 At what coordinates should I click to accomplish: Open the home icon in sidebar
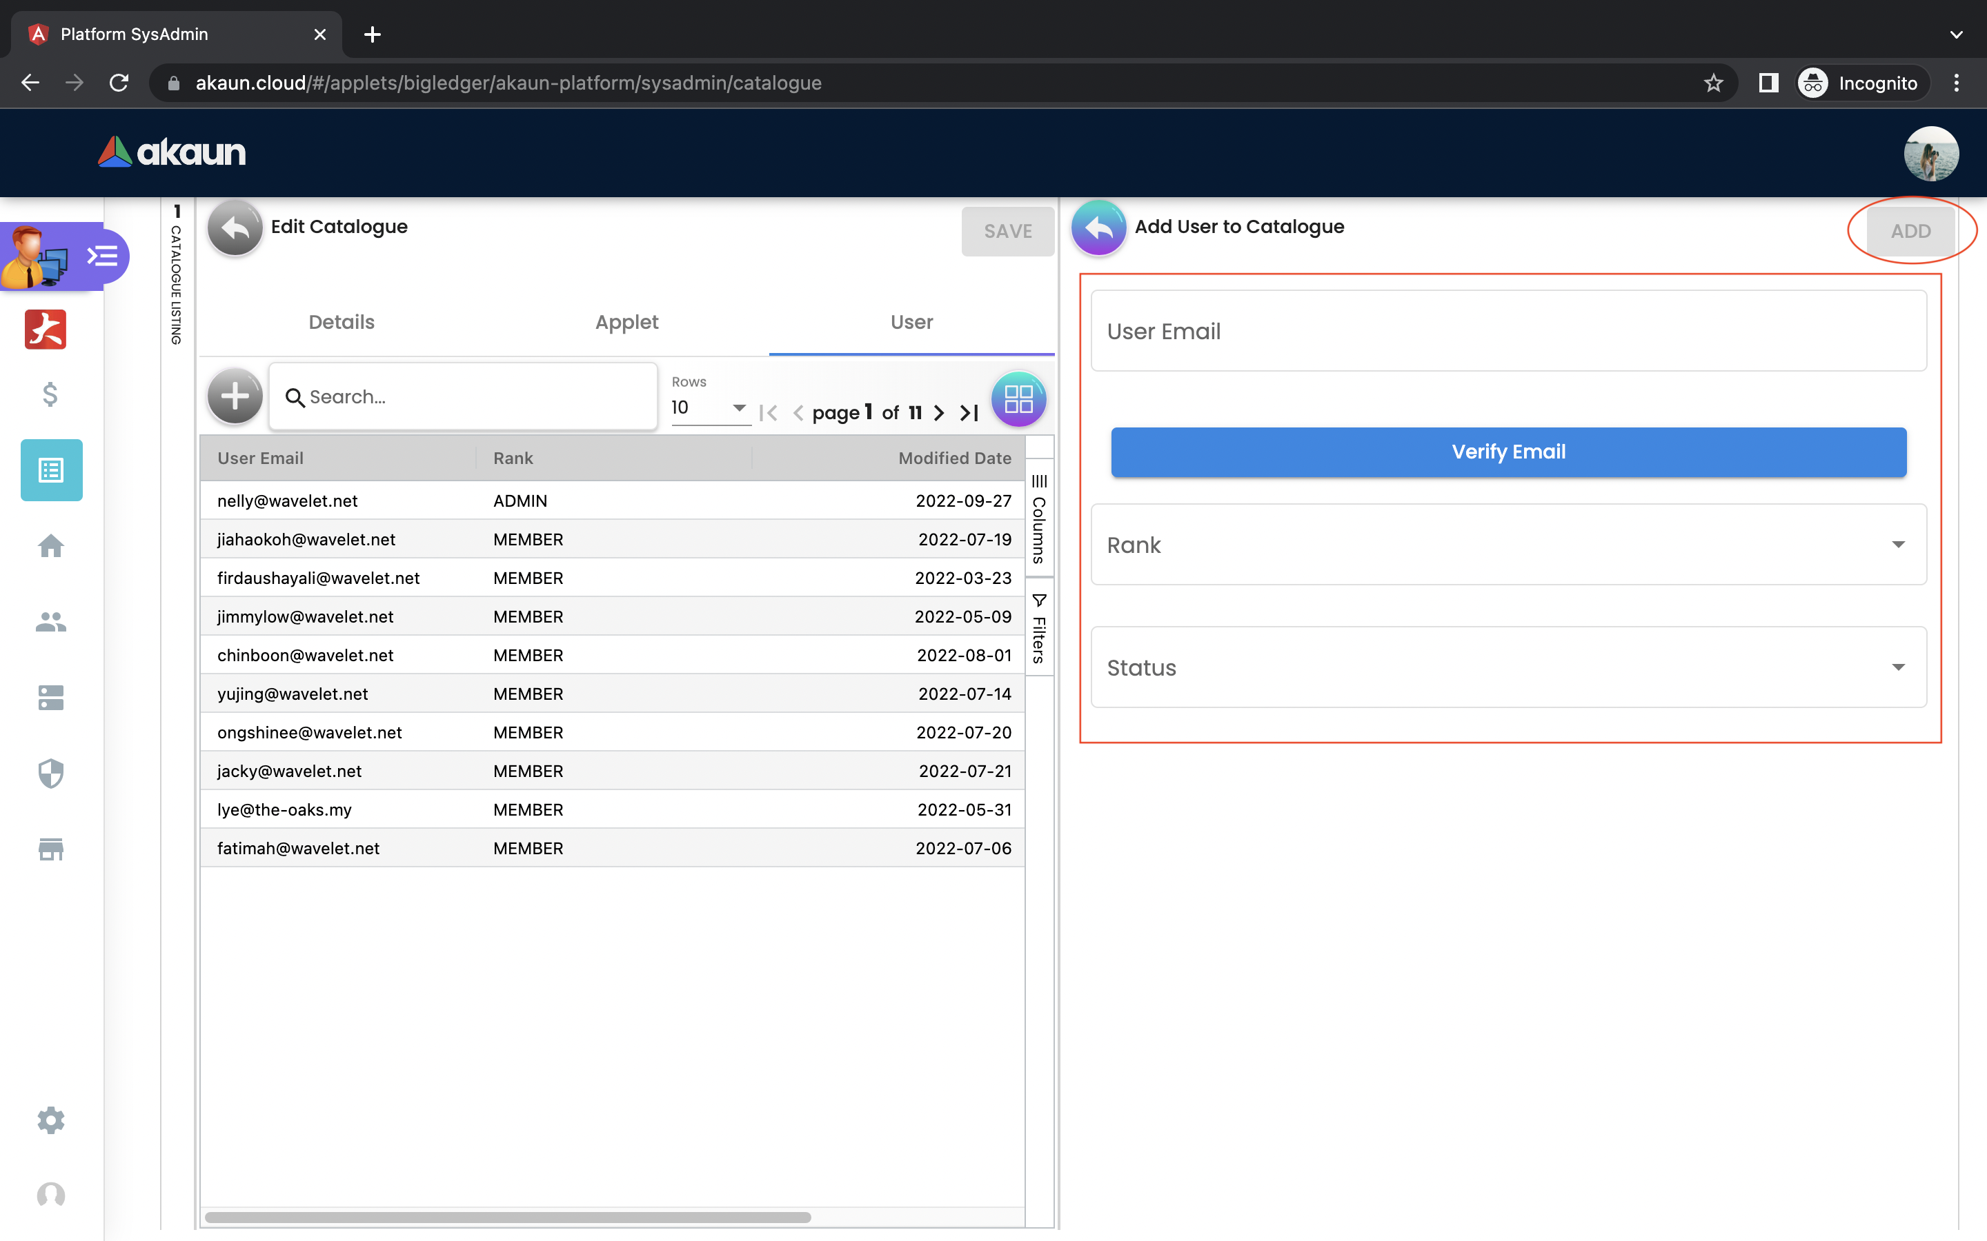point(51,546)
